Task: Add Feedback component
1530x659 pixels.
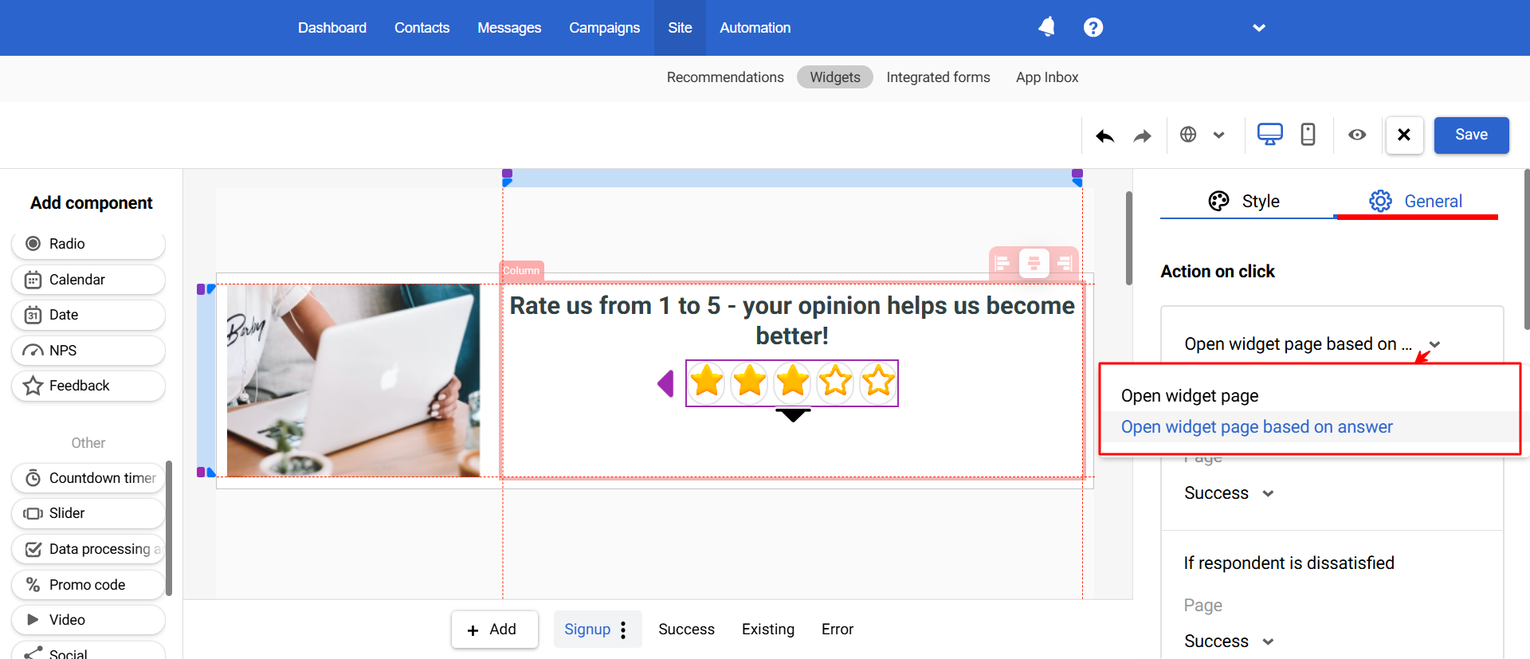Action: (88, 386)
